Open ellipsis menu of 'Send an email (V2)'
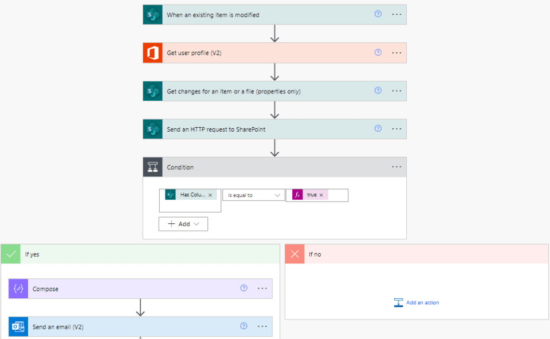 (262, 326)
